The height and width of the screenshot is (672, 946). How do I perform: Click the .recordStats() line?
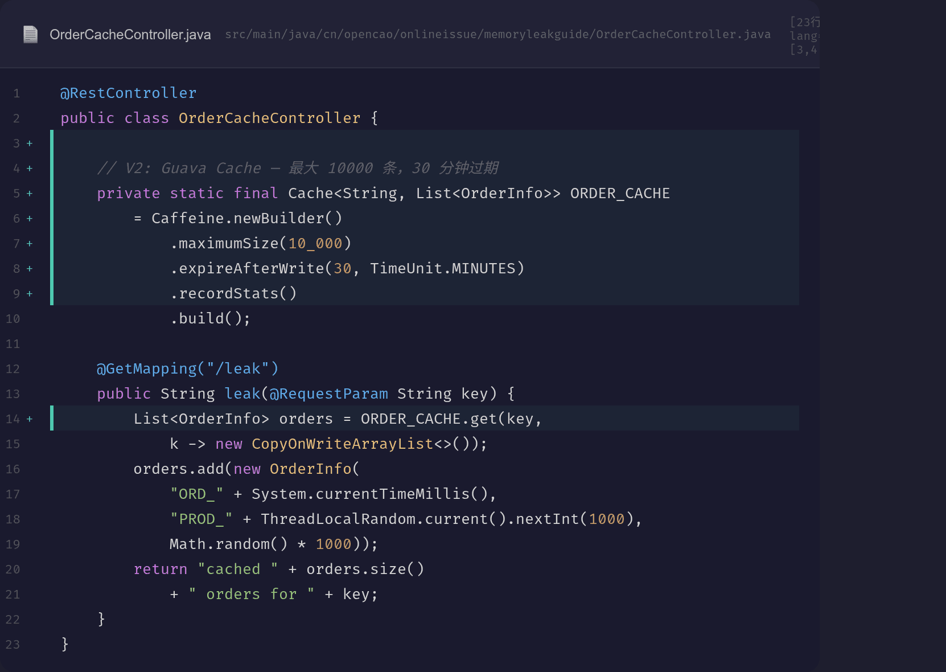coord(233,293)
